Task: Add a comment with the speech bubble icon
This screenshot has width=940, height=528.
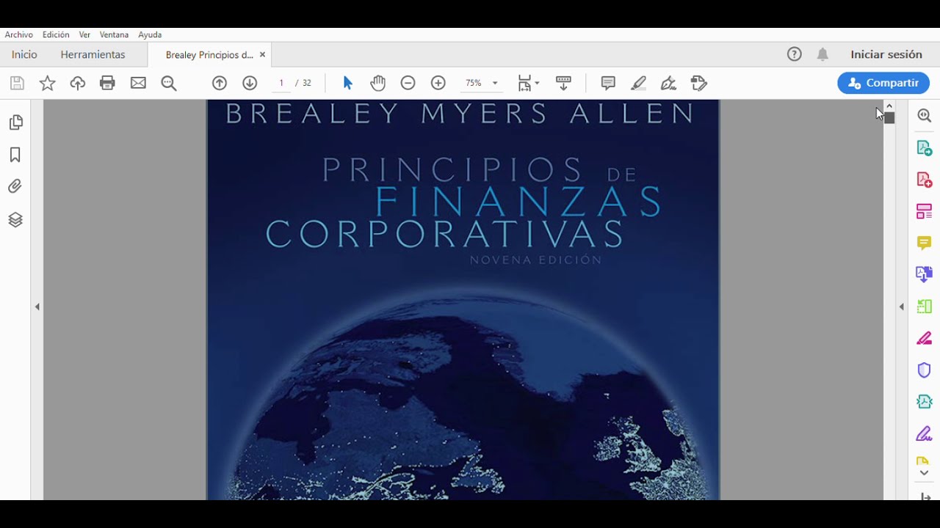Action: tap(608, 83)
